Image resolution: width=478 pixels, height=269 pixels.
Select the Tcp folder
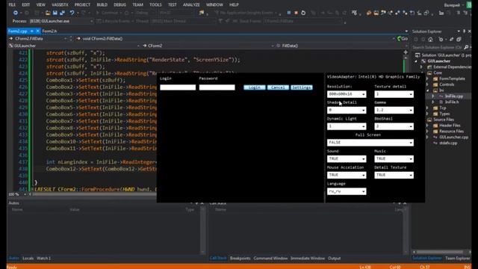pyautogui.click(x=443, y=108)
